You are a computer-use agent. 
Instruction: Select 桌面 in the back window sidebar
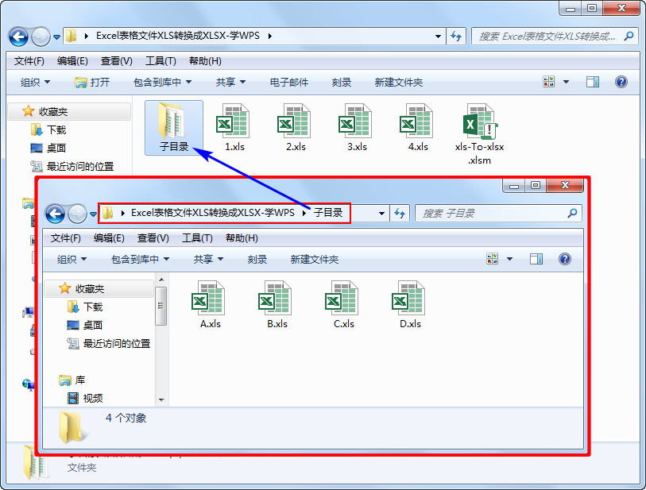pyautogui.click(x=48, y=148)
